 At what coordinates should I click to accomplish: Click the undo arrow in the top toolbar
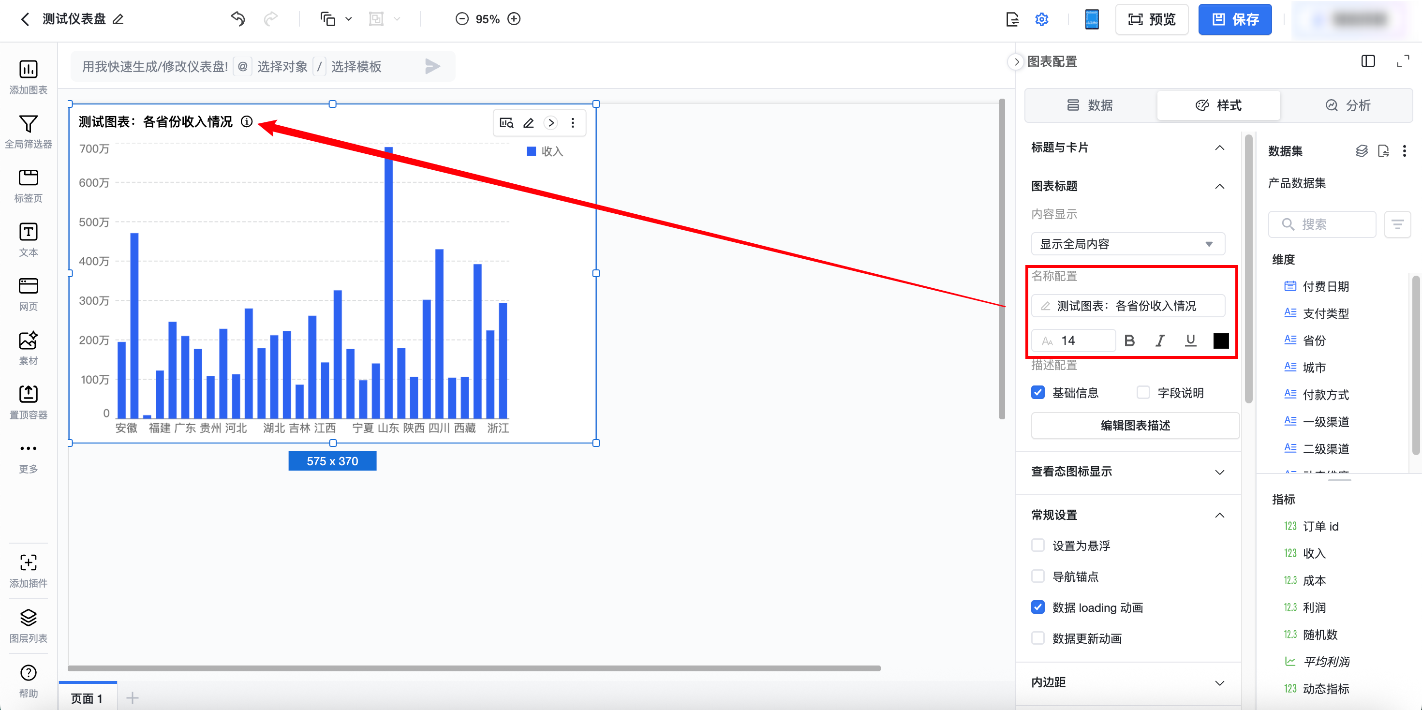point(238,19)
